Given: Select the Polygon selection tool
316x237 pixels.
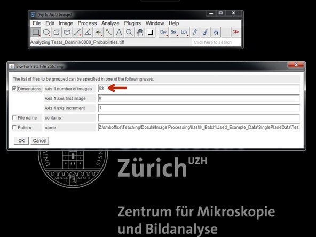Looking at the screenshot, I should click(57, 32).
